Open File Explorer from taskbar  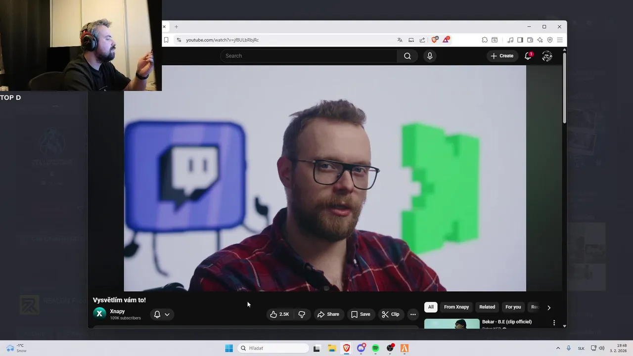click(x=332, y=348)
